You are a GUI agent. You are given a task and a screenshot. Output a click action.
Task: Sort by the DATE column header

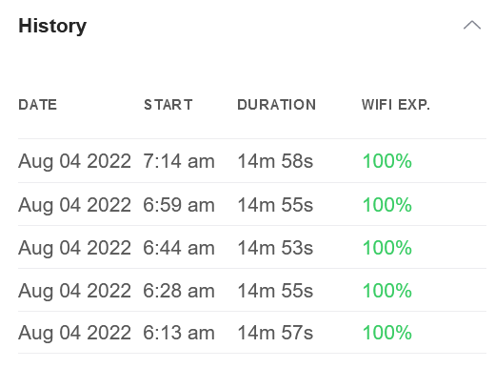point(38,105)
